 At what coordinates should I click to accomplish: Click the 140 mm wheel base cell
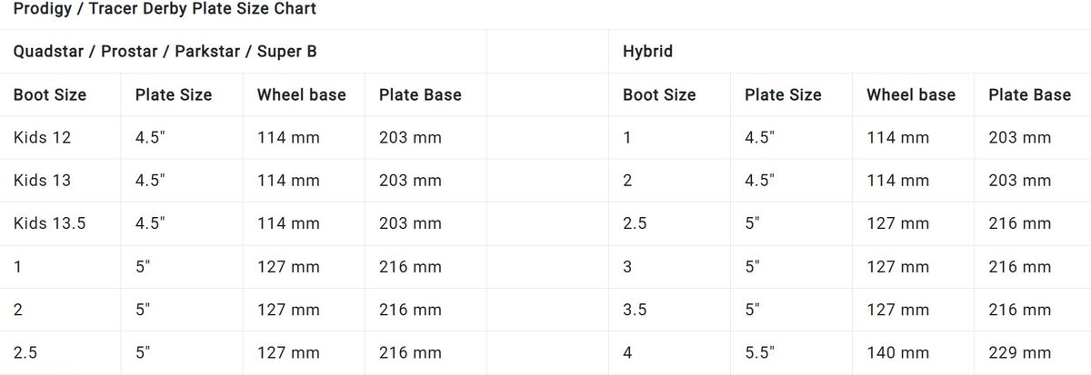[x=897, y=352]
